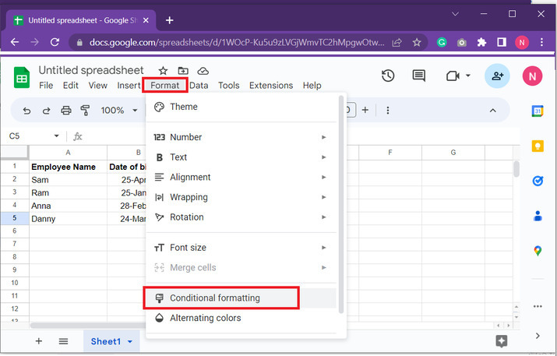Open the Theme menu entry

tap(241, 107)
